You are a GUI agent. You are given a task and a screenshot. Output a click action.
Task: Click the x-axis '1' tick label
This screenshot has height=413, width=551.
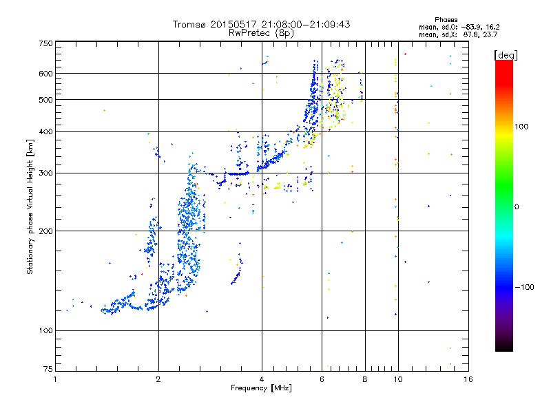55,379
